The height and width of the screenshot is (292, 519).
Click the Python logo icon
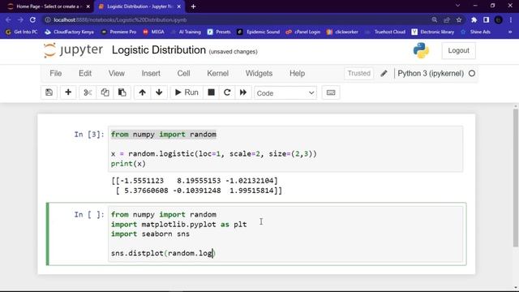pyautogui.click(x=421, y=50)
